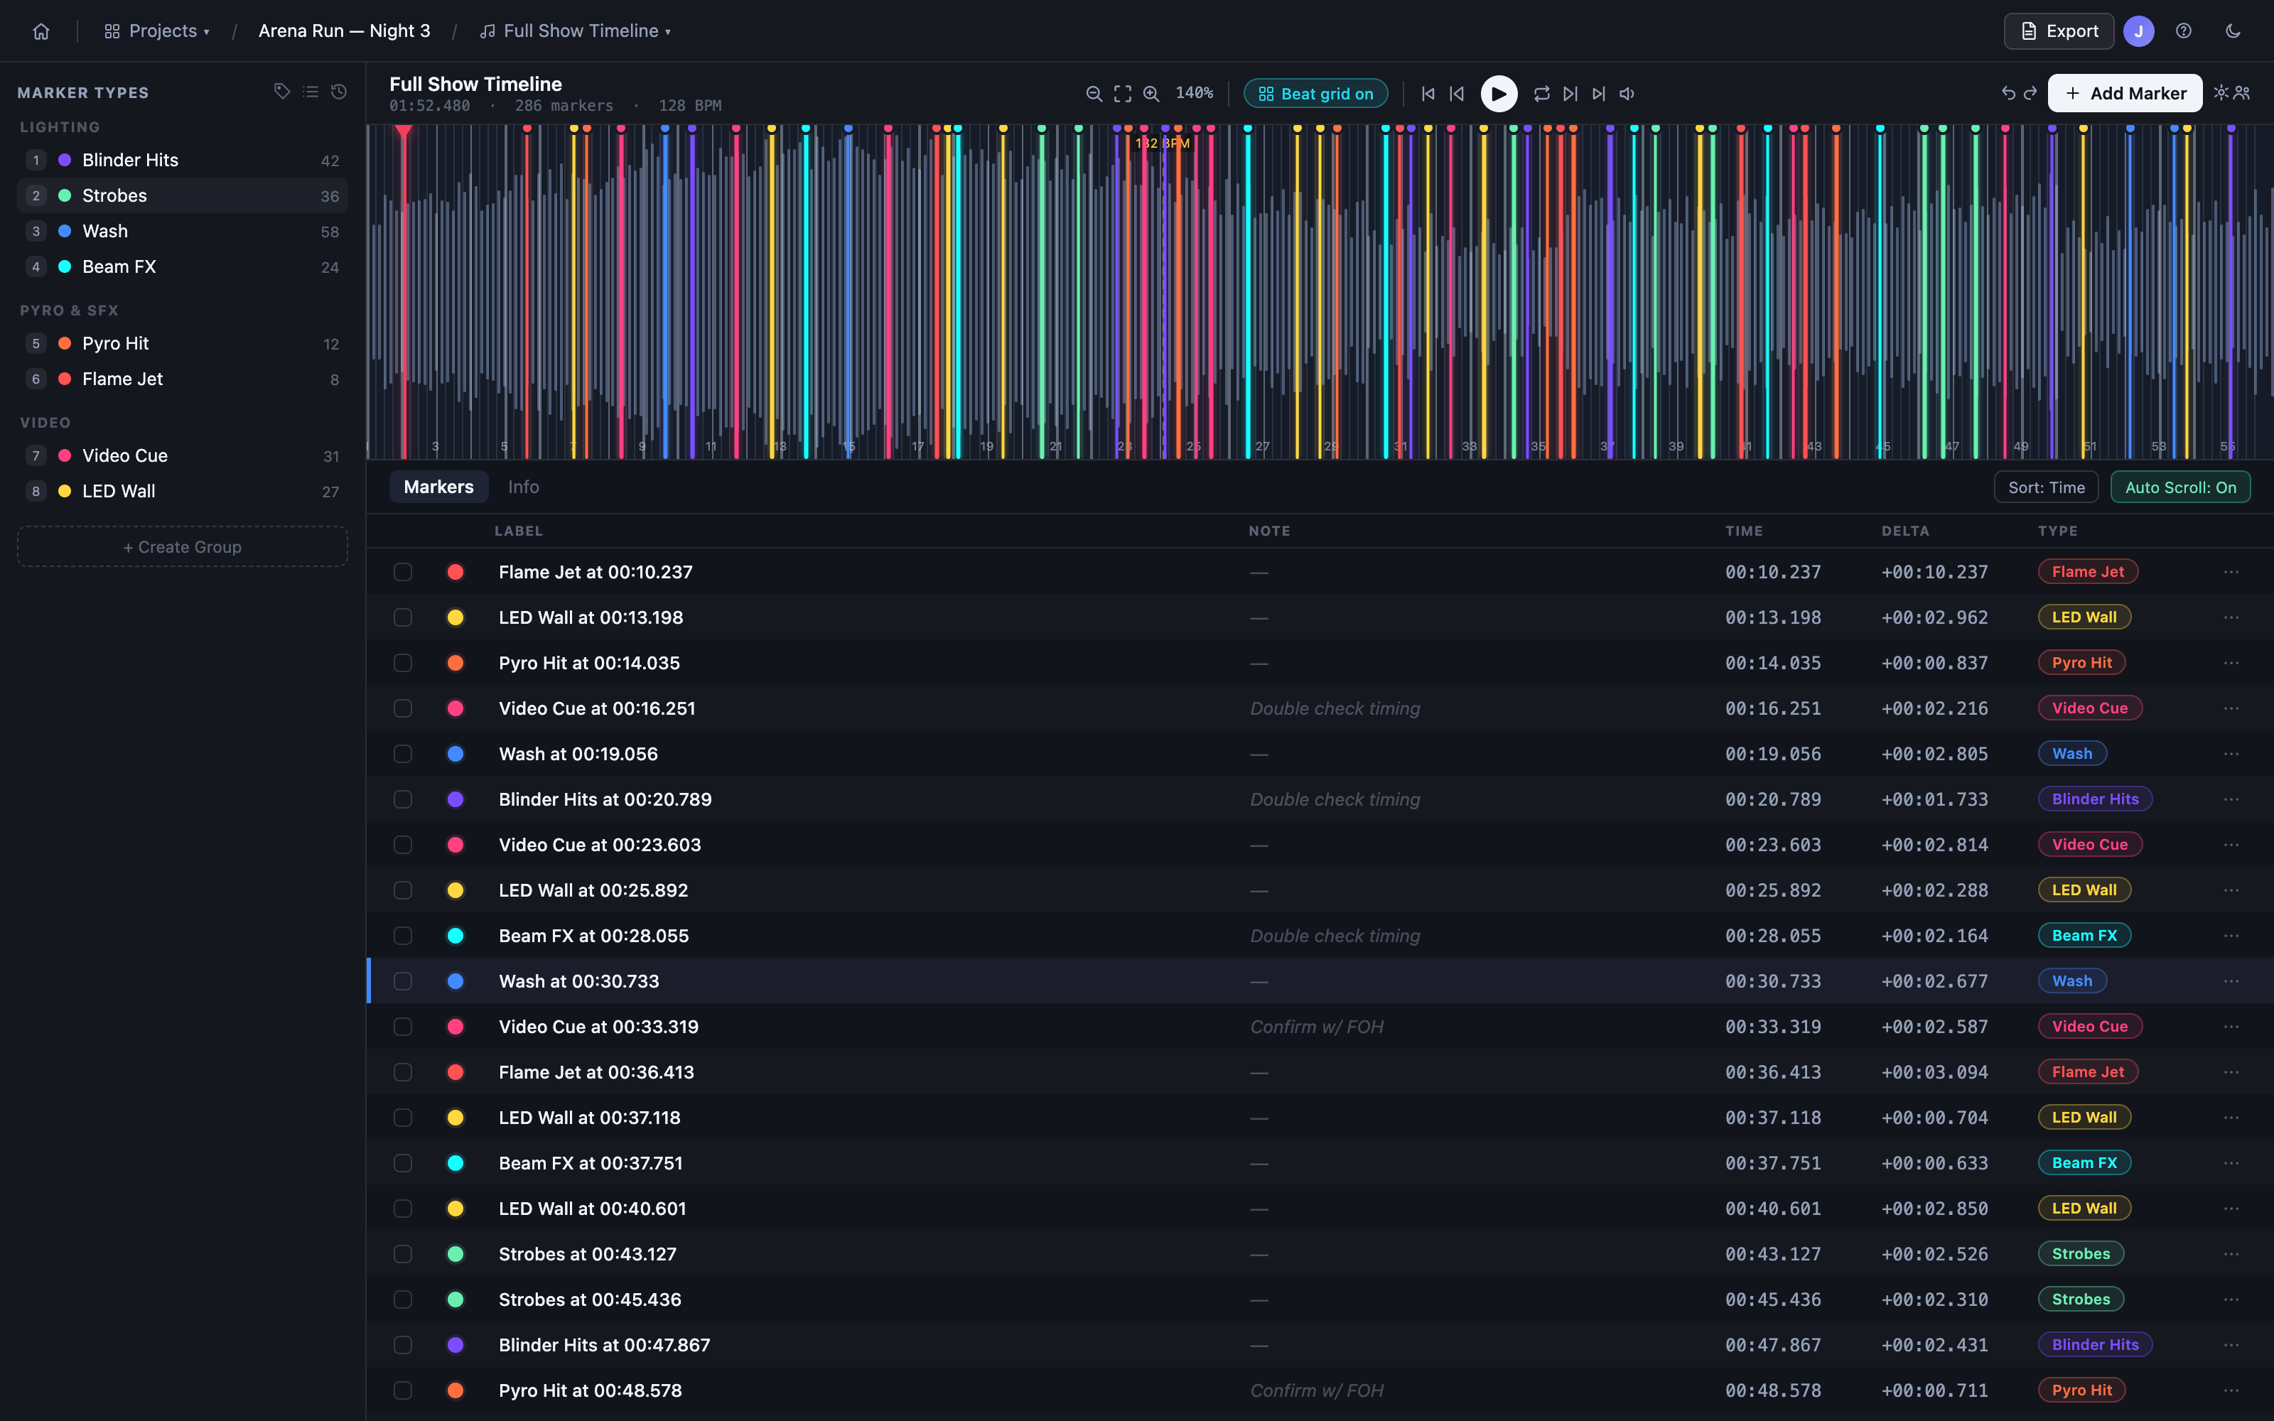Mute the audio with the volume icon
The width and height of the screenshot is (2274, 1421).
click(1627, 93)
